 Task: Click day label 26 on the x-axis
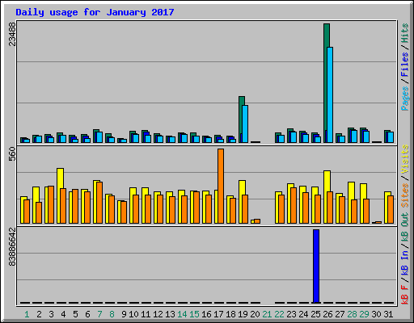[327, 314]
